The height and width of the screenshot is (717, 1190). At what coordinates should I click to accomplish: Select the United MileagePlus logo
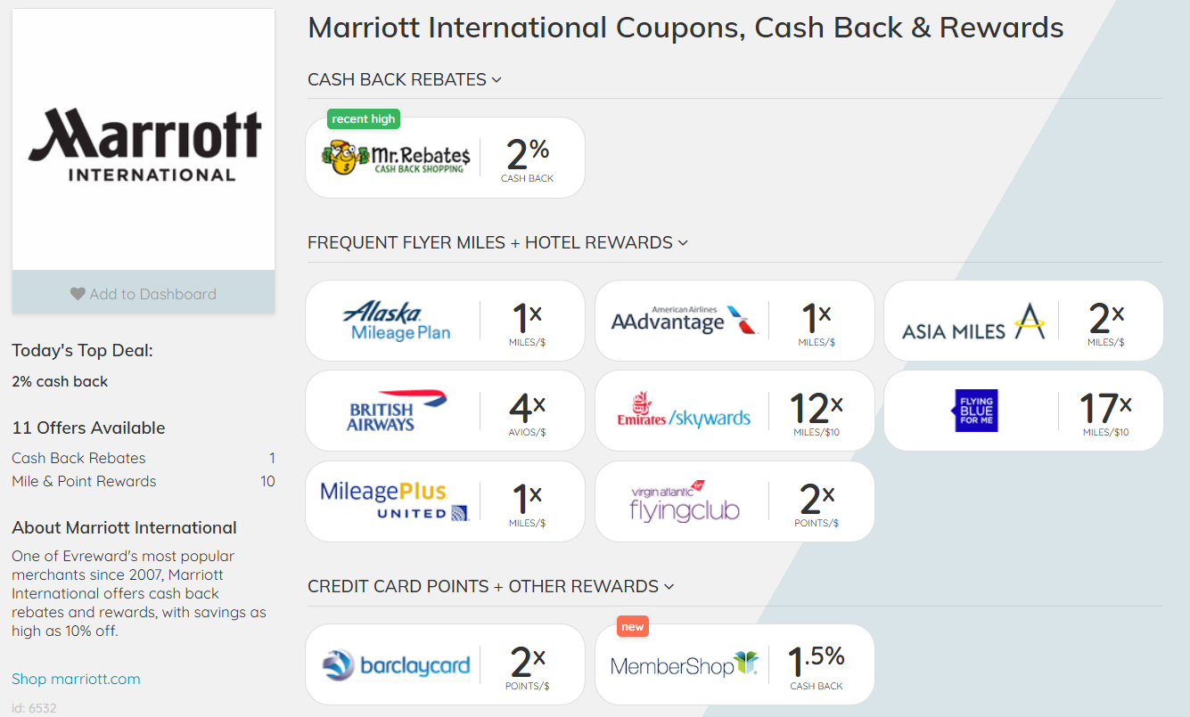[x=396, y=501]
